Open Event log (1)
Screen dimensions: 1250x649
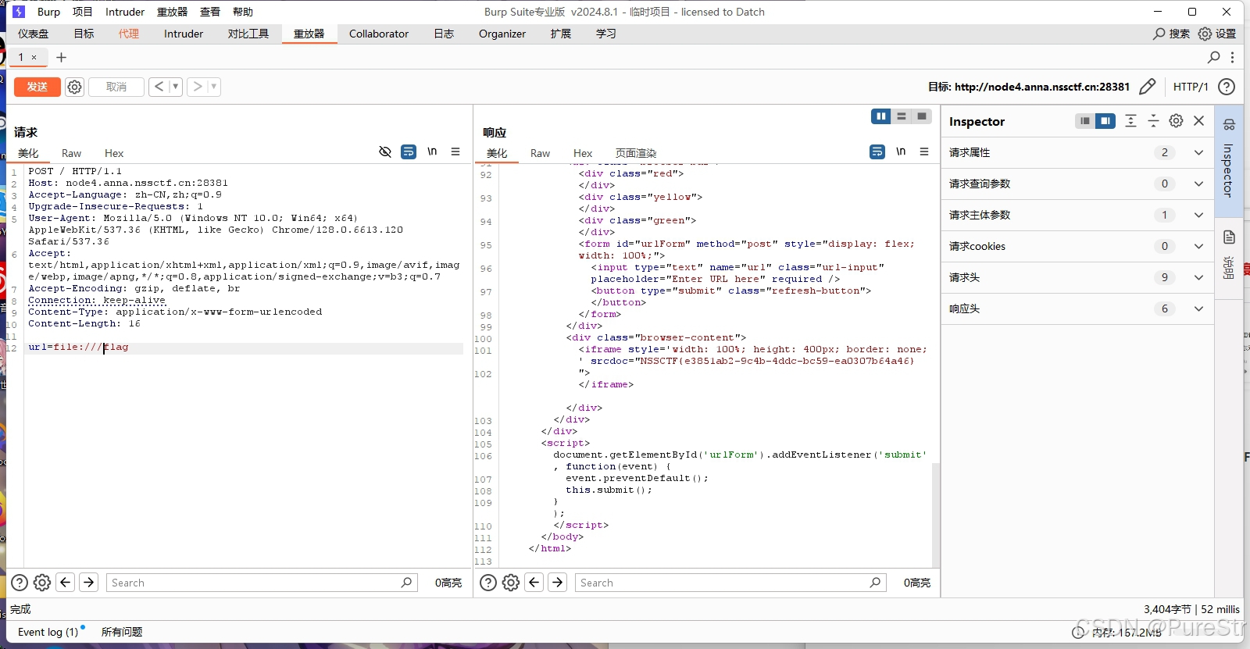tap(48, 632)
